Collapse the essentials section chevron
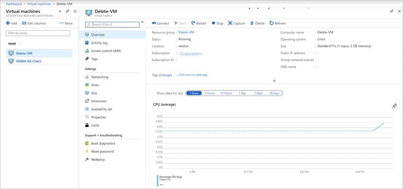 click(274, 81)
